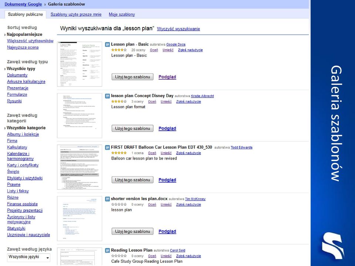The width and height of the screenshot is (355, 266).
Task: Use the Balloon Car Lesson Plan template
Action: (132, 180)
